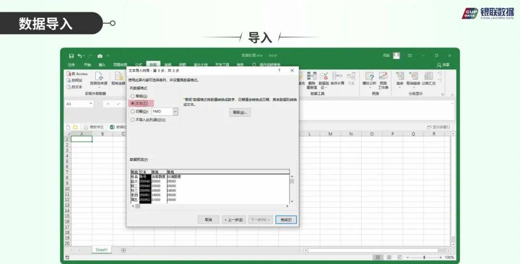
Task: Click the 完成(F) finish button
Action: coord(286,220)
